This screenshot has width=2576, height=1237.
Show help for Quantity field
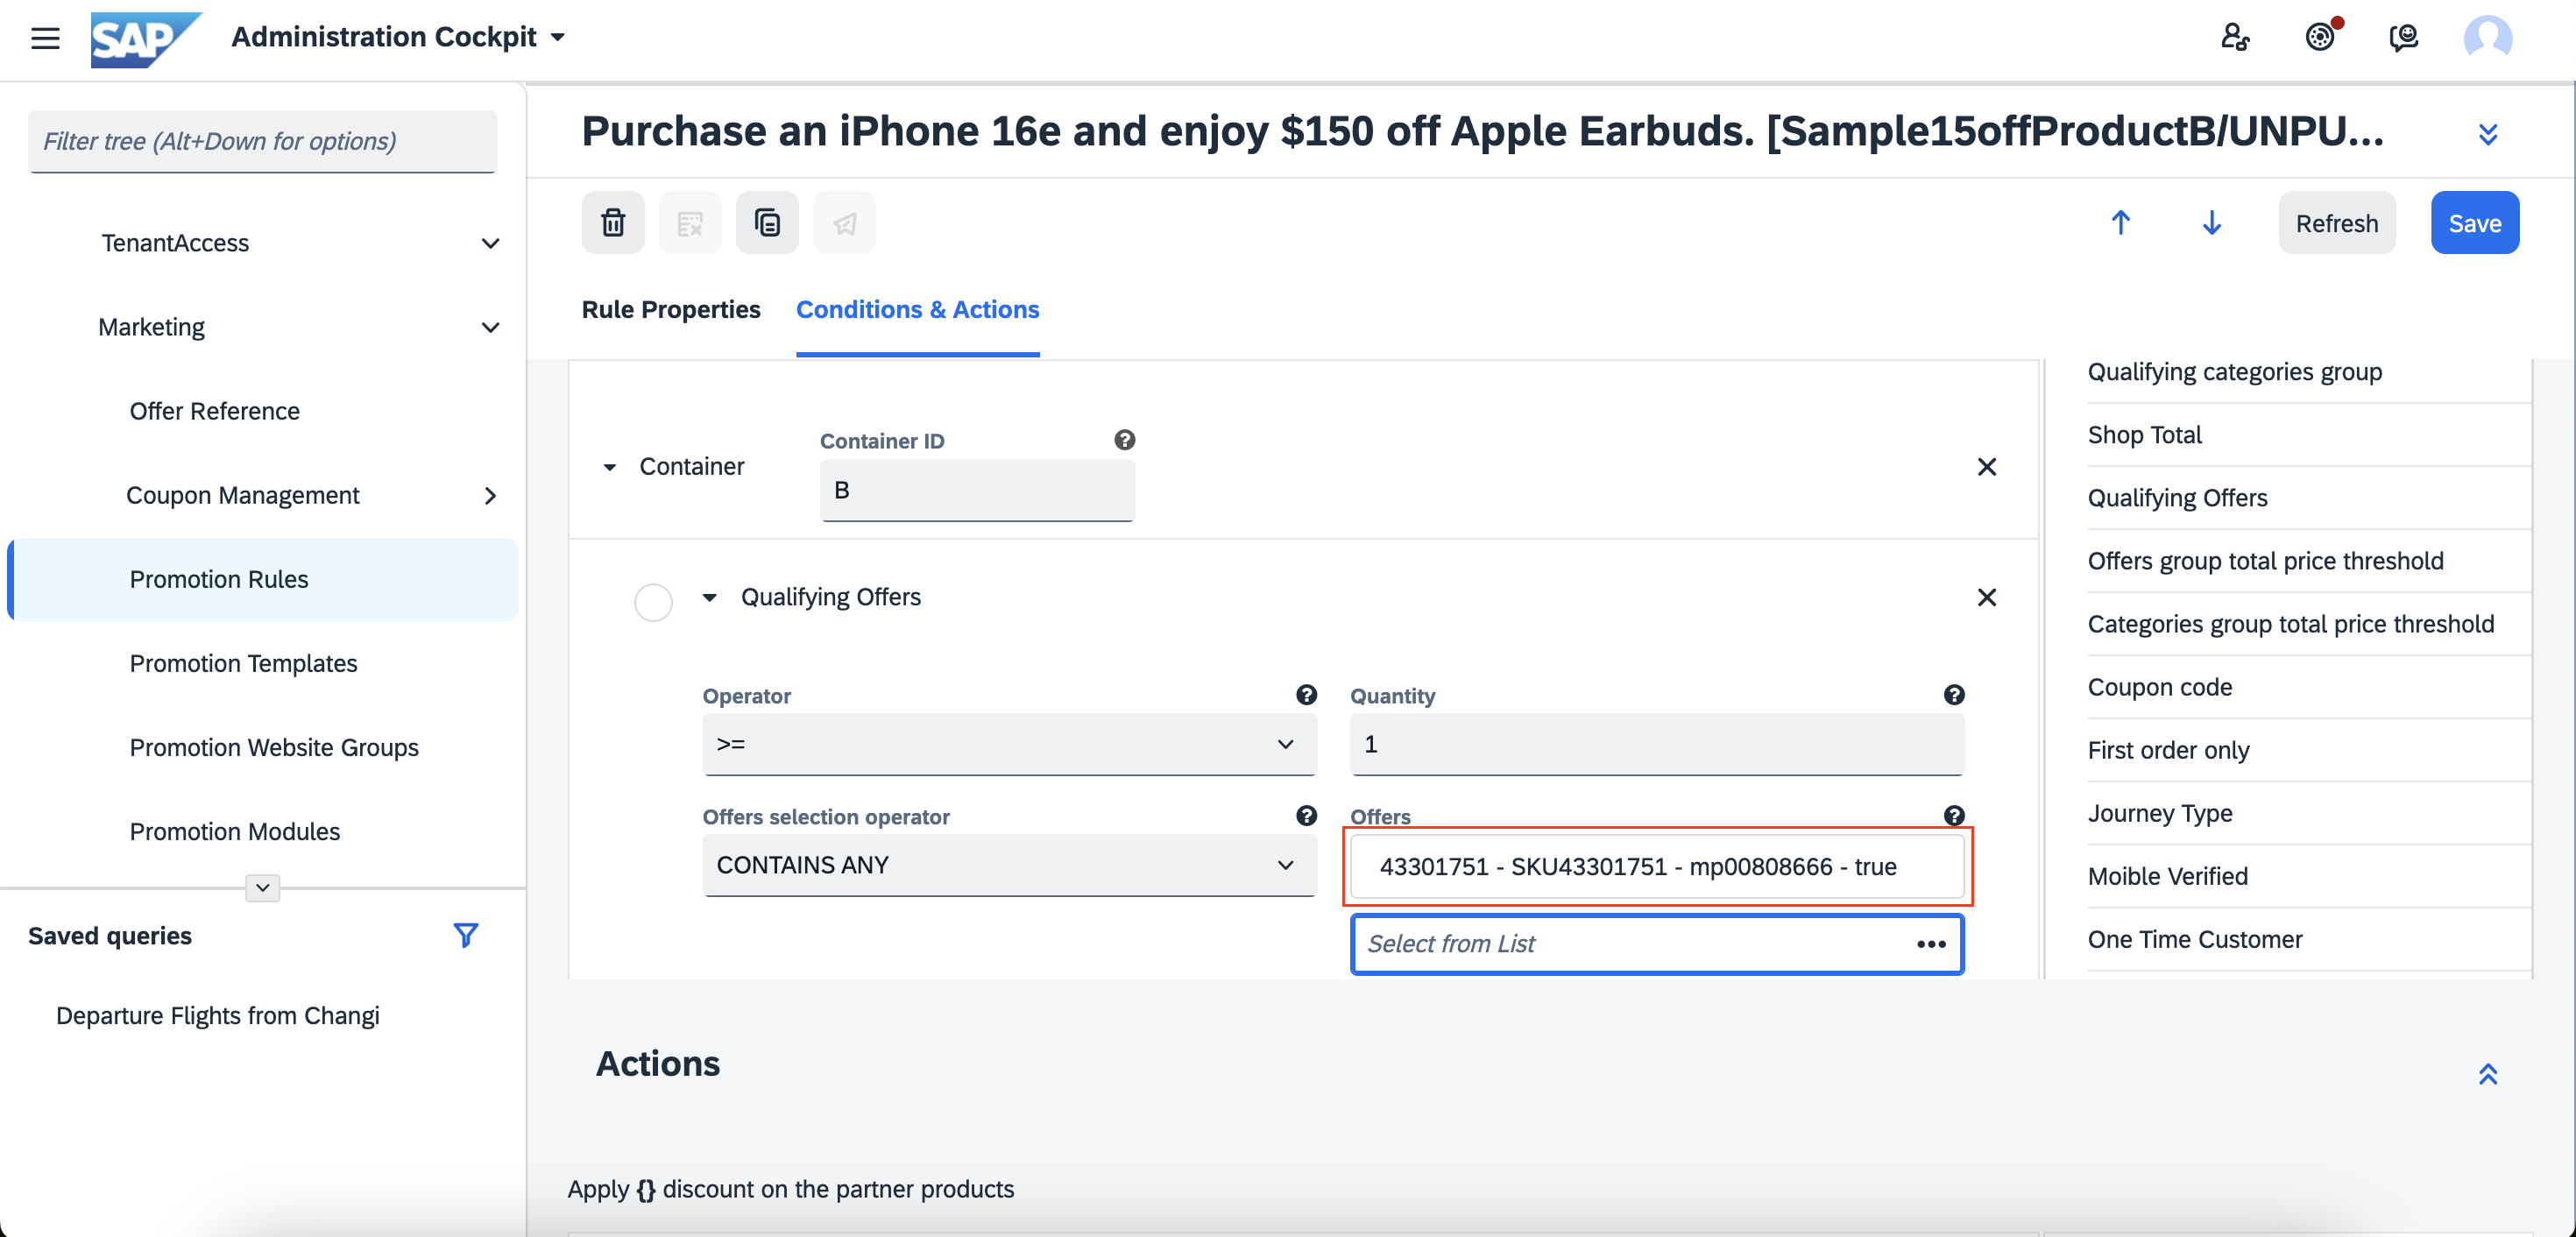1954,695
